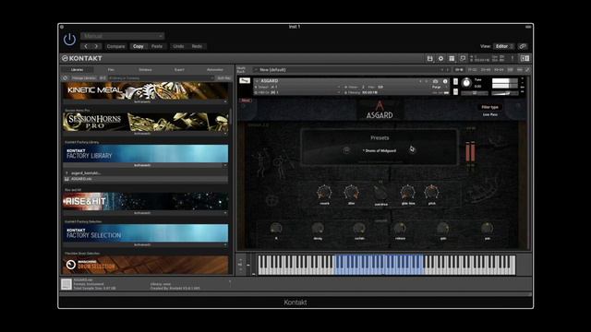Select the ASGARD.nki file row
591x332 pixels.
[x=145, y=179]
